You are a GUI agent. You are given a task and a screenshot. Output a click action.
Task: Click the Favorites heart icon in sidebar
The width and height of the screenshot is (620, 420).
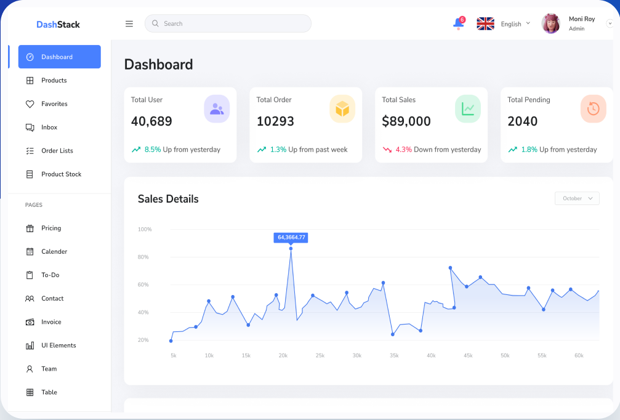pyautogui.click(x=30, y=104)
